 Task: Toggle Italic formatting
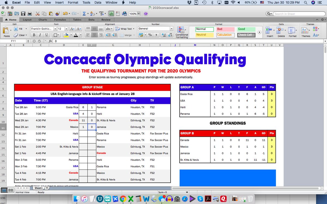(x=40, y=35)
